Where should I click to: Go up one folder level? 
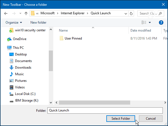tap(26, 13)
